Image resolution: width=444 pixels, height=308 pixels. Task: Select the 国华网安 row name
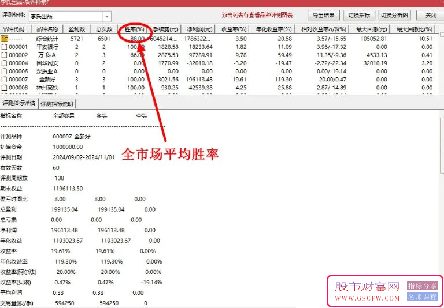click(47, 63)
